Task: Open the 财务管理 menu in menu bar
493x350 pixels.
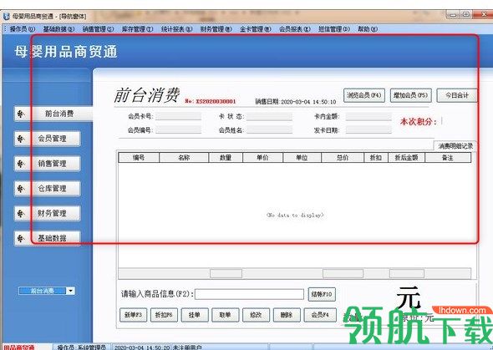Action: coord(216,29)
